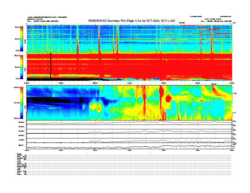Click the 40.00 label on the RAD2 color scale
250x193 pixels.
point(17,27)
